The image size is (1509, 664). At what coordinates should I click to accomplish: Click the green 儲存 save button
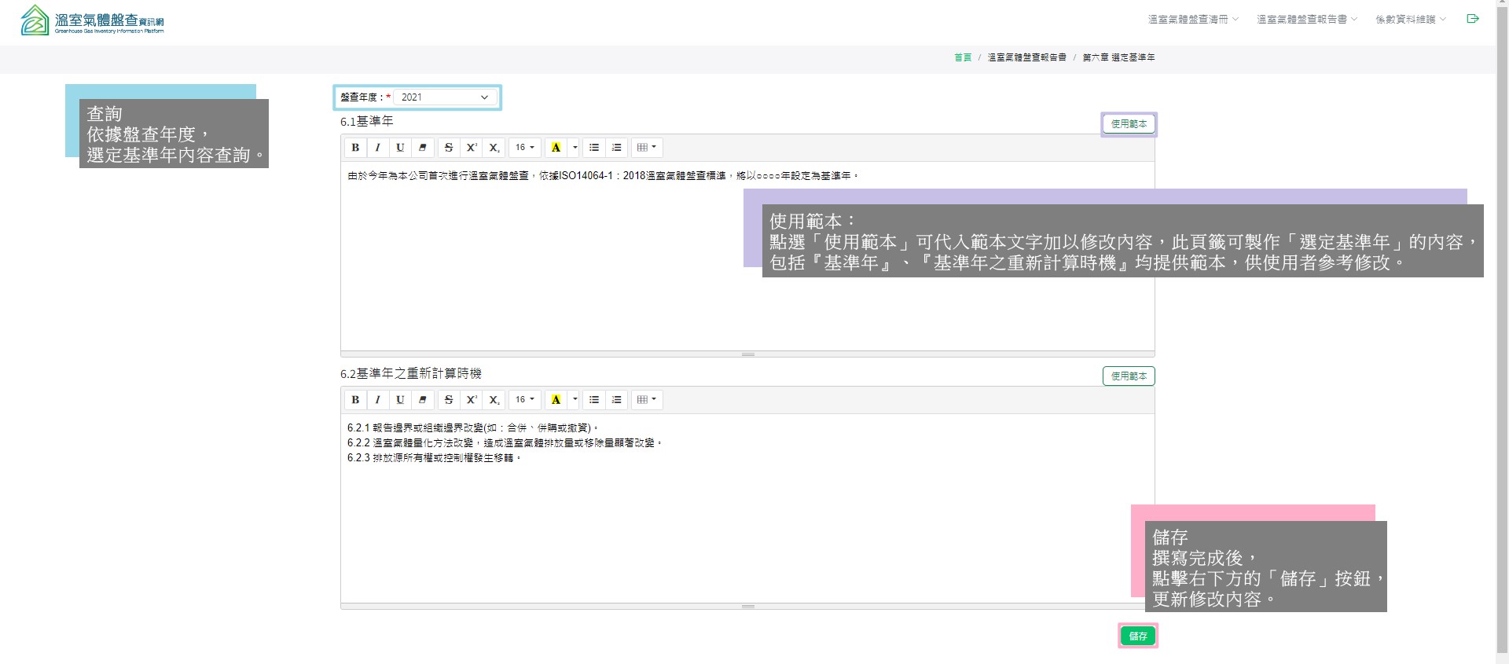(1138, 636)
